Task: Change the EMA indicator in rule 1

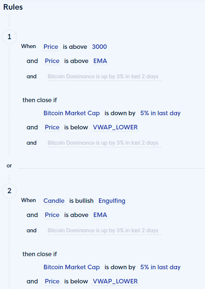Action: [x=100, y=61]
